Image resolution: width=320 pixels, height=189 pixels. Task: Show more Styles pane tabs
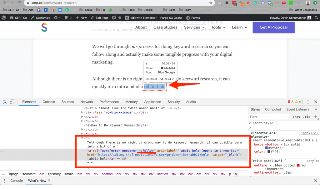pos(316,109)
